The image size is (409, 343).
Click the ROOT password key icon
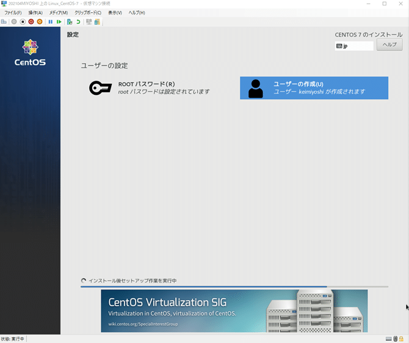(x=101, y=88)
